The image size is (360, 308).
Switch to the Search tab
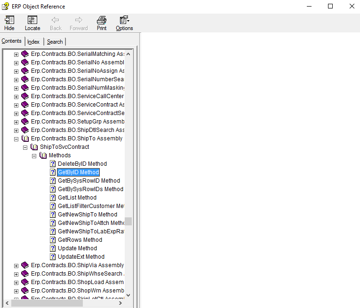click(x=55, y=42)
